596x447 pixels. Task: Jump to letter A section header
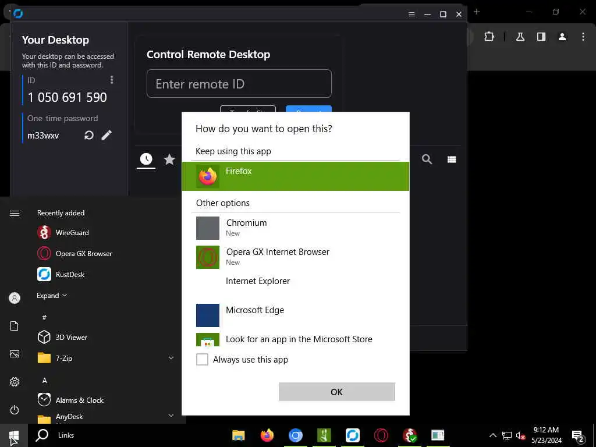44,381
